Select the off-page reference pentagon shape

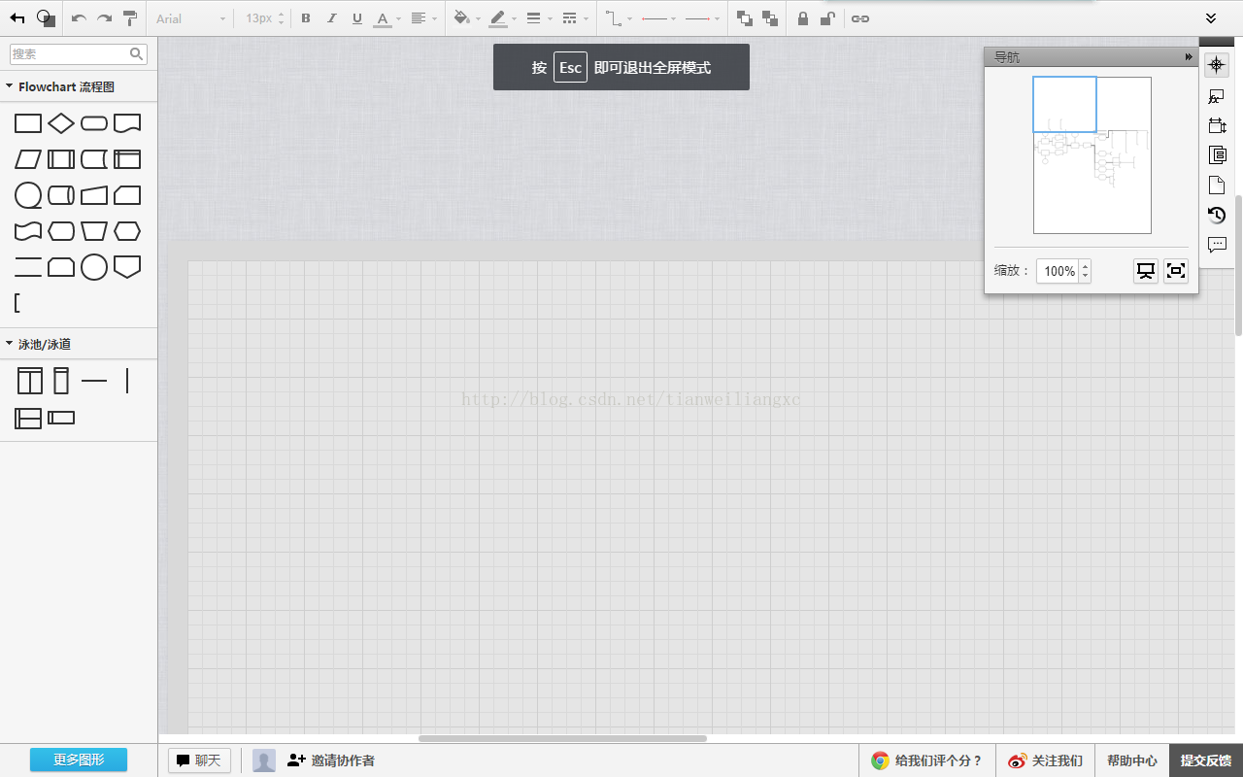click(127, 267)
